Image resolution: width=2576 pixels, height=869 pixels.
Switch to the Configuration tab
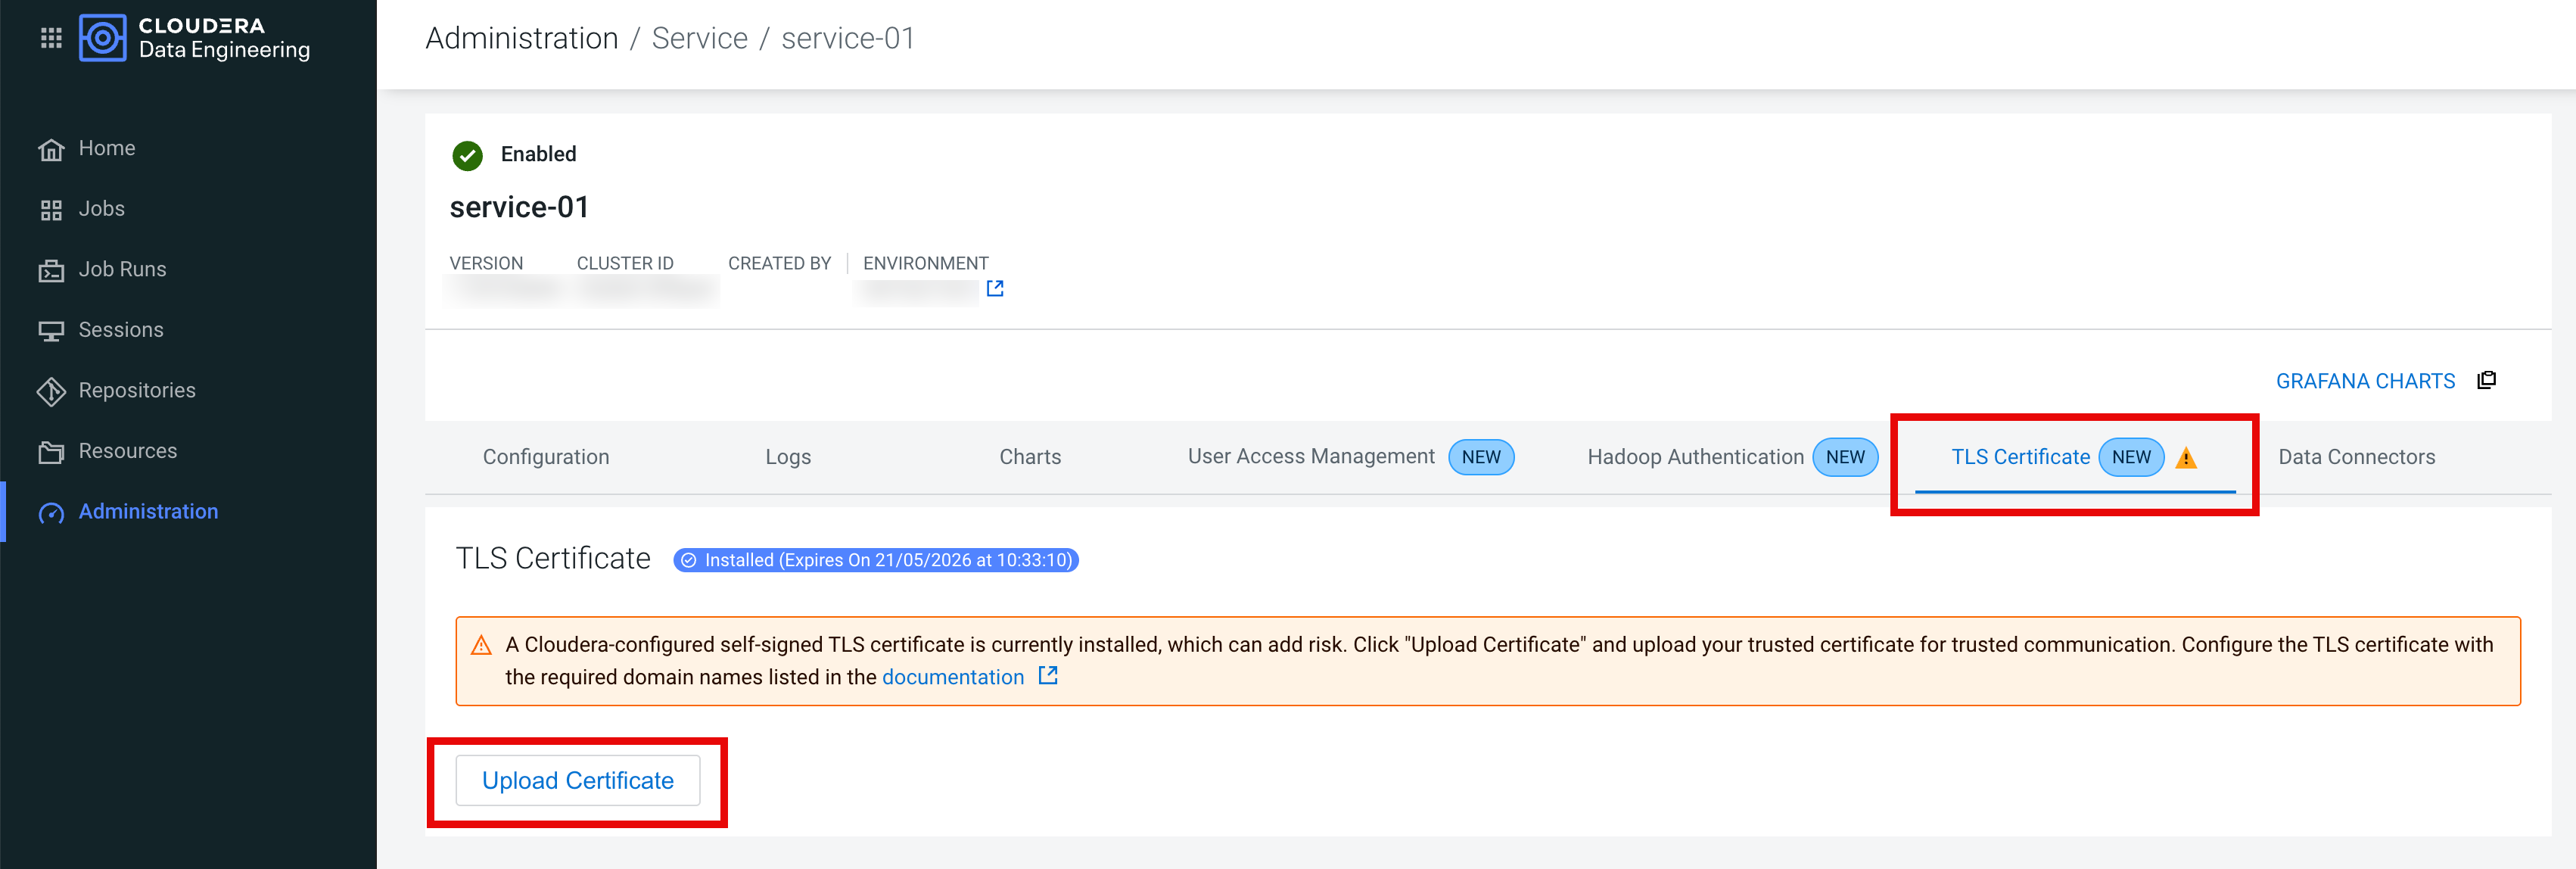pyautogui.click(x=545, y=457)
